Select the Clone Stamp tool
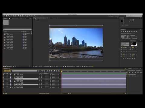Image resolution: width=145 pixels, height=108 pixels. click(x=27, y=16)
